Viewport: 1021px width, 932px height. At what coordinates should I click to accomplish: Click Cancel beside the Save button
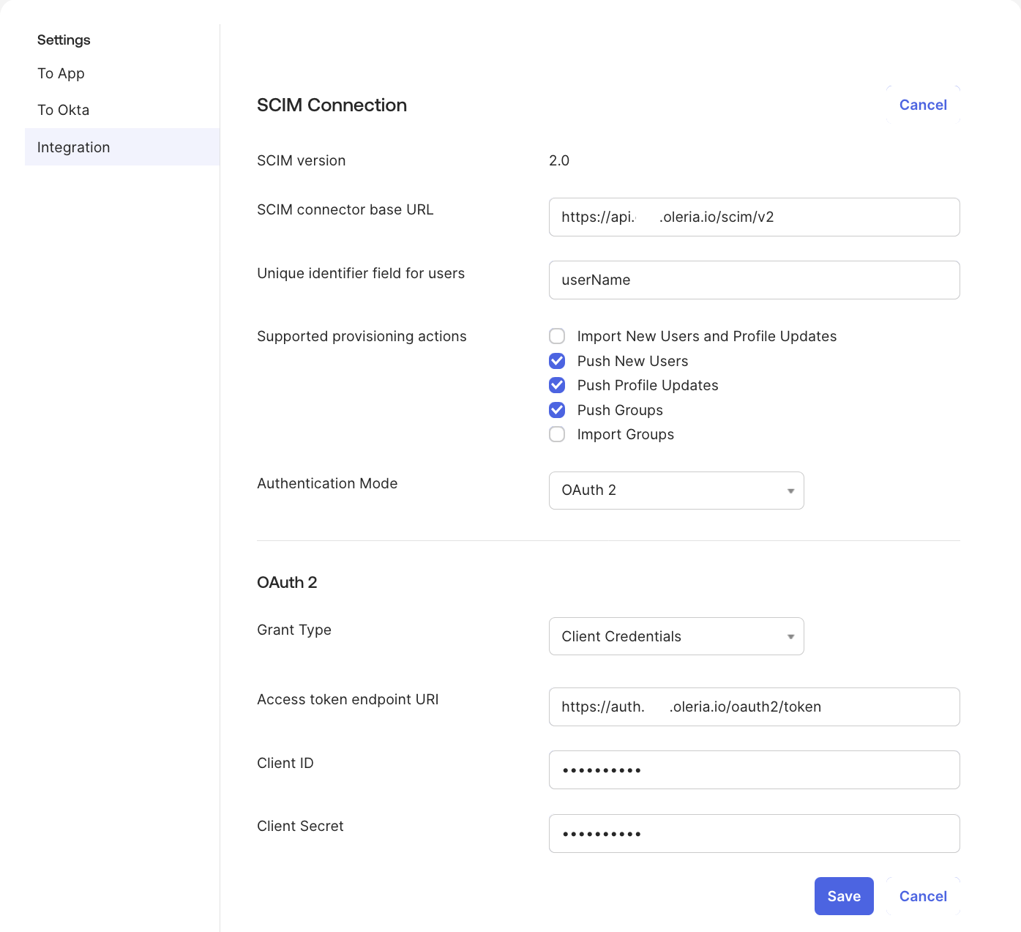pos(923,896)
